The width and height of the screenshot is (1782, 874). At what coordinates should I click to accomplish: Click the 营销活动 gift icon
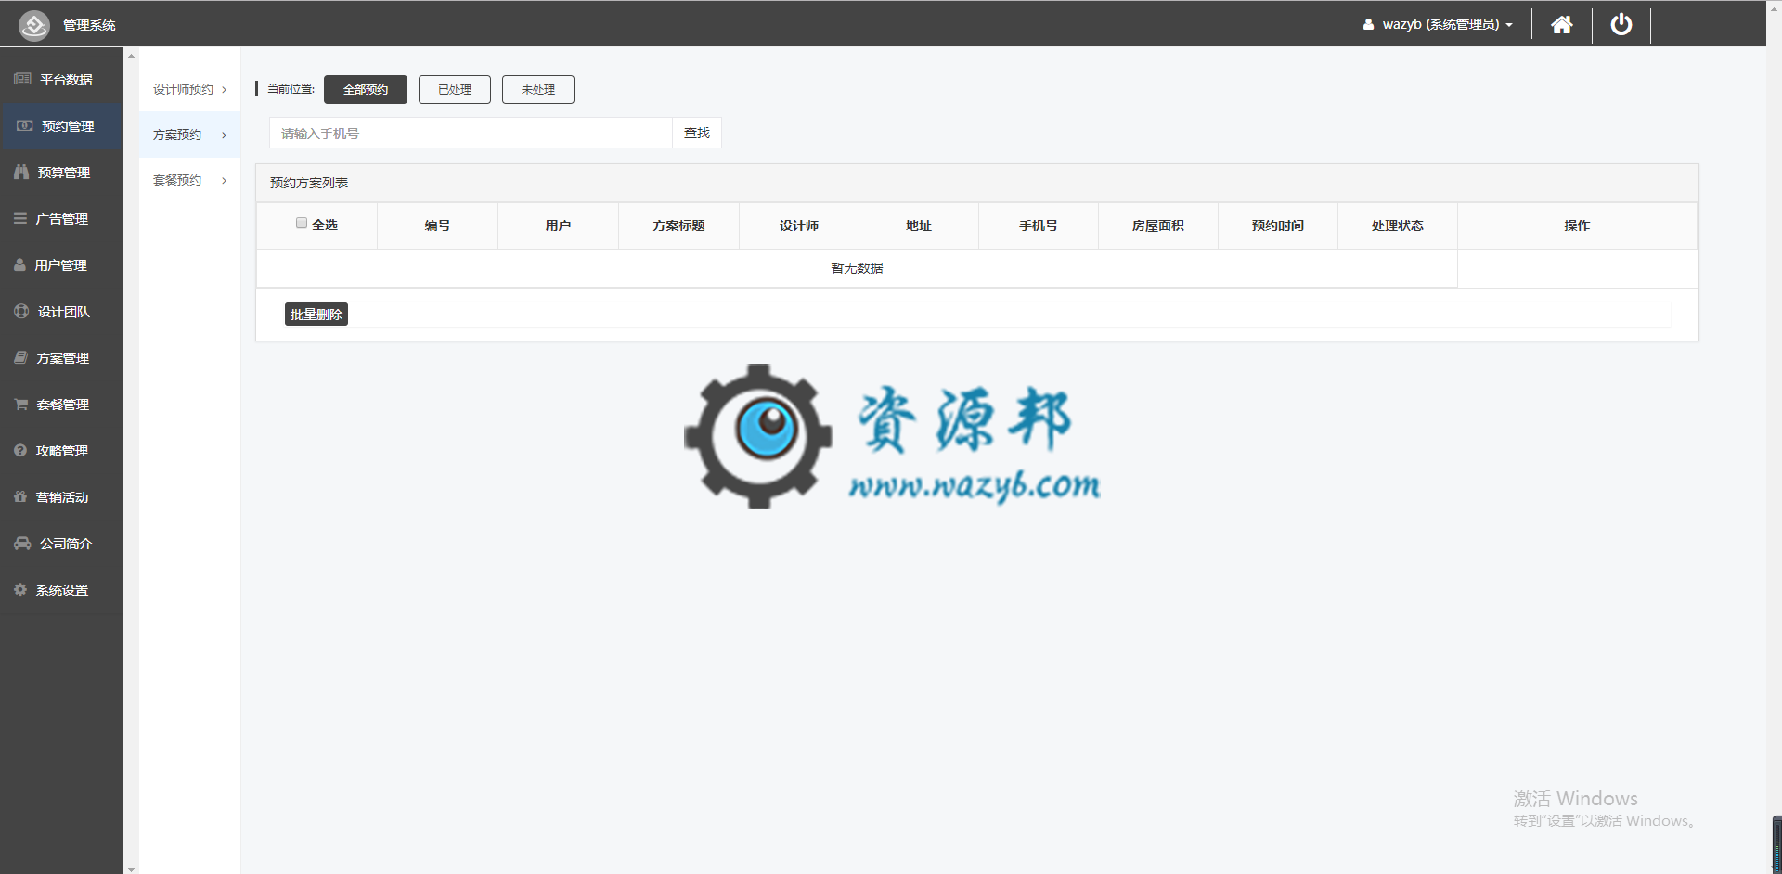click(x=20, y=496)
